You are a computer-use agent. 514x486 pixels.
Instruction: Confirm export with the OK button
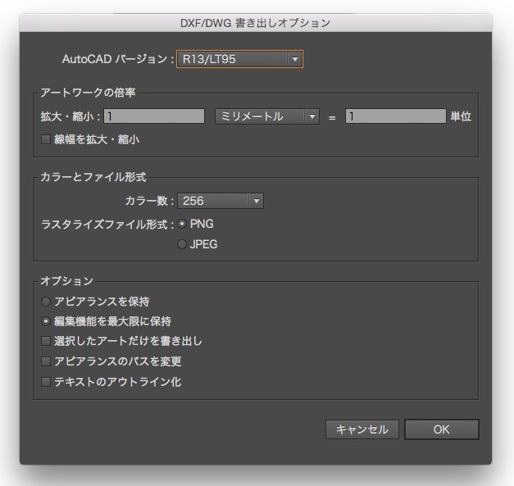[442, 429]
